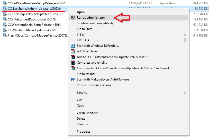Select file name CCTheLongestDay-SetupRelease-v55013
Screen dimensions: 210x138
(x=35, y=14)
